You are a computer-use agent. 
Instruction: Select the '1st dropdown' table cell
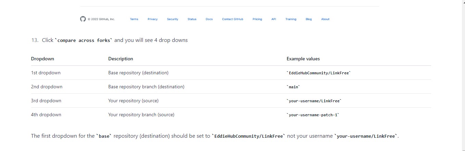[46, 73]
